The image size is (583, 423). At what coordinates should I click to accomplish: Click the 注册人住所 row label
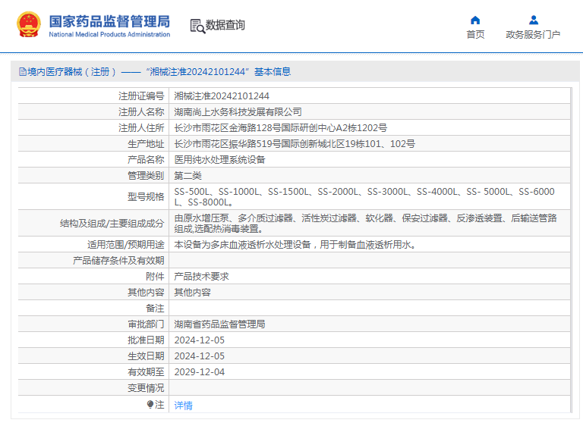coord(141,128)
